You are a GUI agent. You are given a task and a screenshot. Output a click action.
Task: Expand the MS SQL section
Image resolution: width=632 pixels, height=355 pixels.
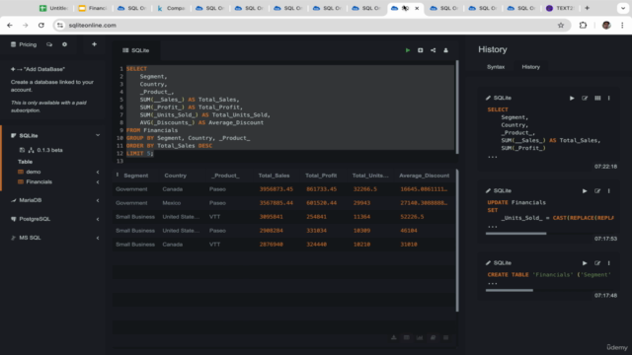98,238
